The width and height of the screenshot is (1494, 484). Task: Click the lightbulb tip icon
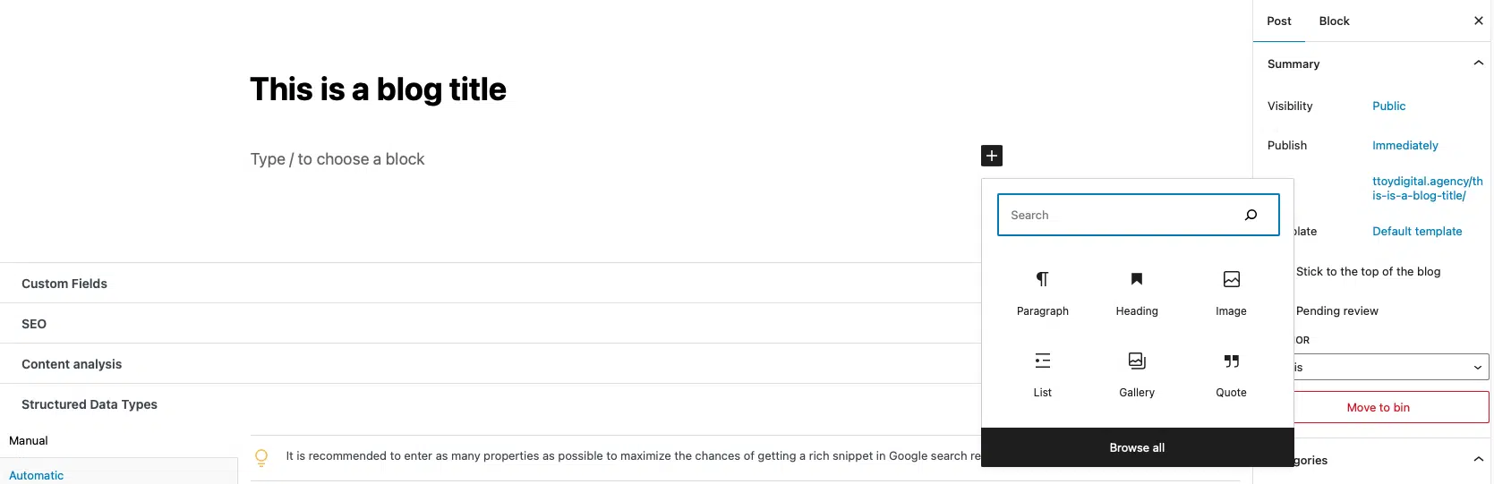pyautogui.click(x=261, y=457)
